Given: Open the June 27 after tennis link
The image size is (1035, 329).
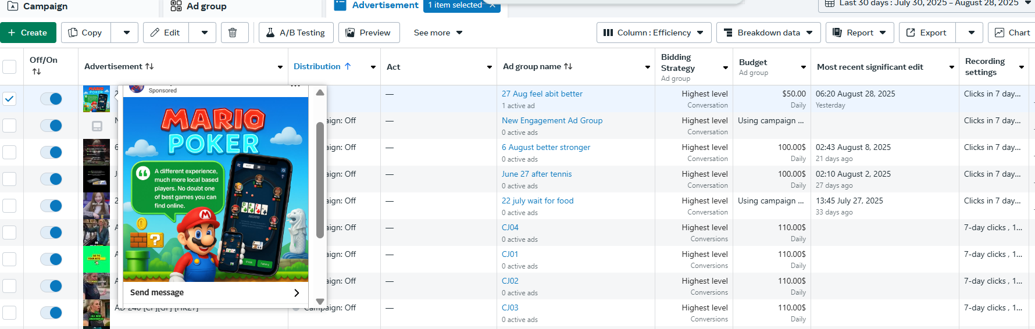Looking at the screenshot, I should pyautogui.click(x=537, y=174).
